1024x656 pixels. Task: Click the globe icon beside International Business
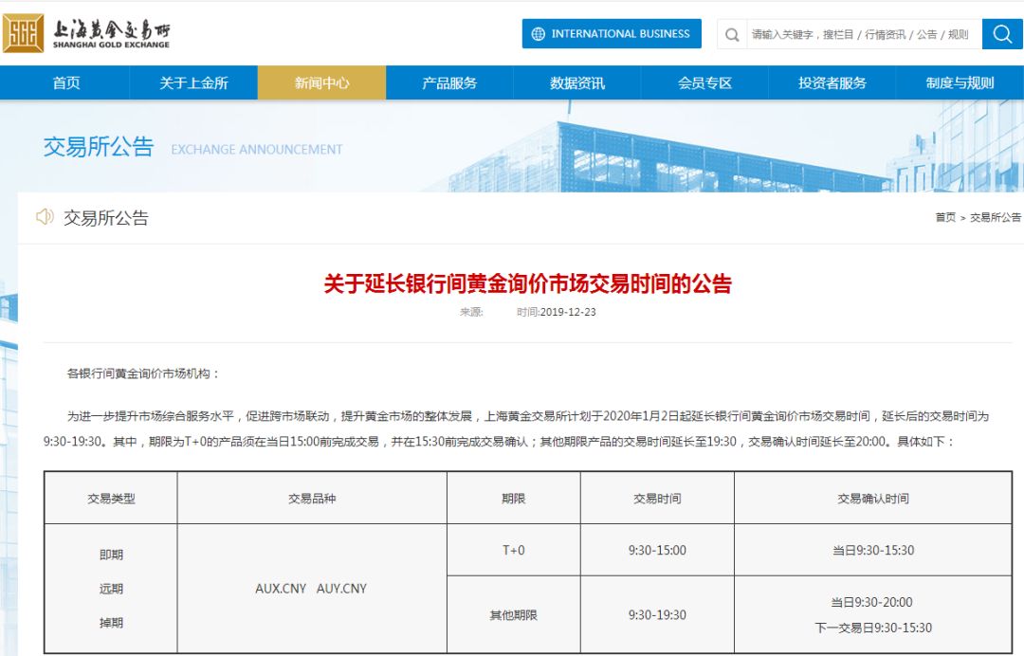tap(539, 34)
